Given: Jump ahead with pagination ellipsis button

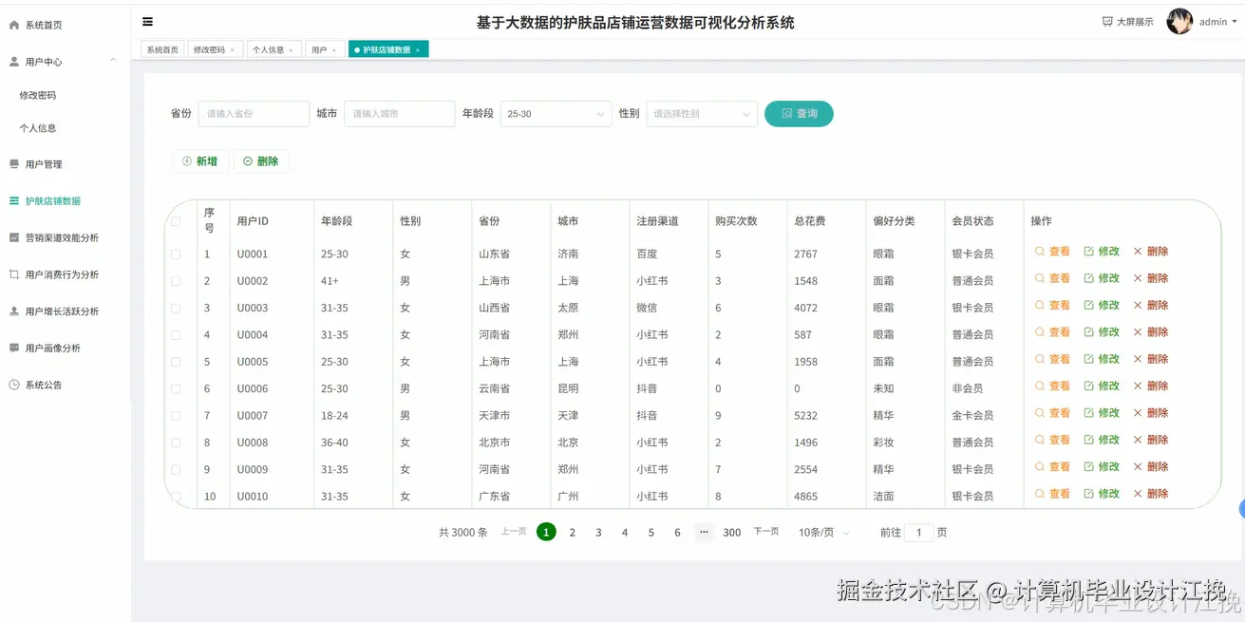Looking at the screenshot, I should [704, 533].
